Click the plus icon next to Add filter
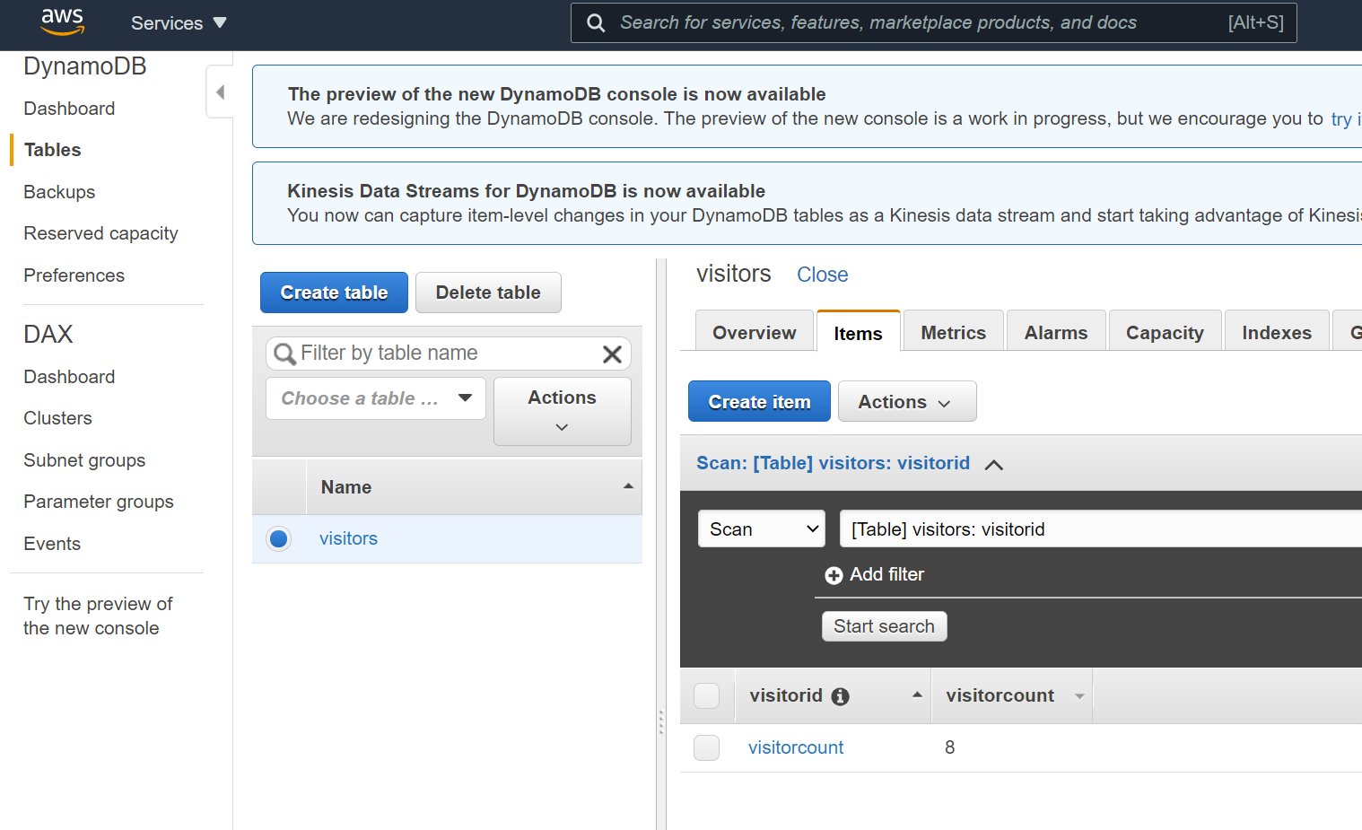The height and width of the screenshot is (830, 1362). tap(834, 575)
